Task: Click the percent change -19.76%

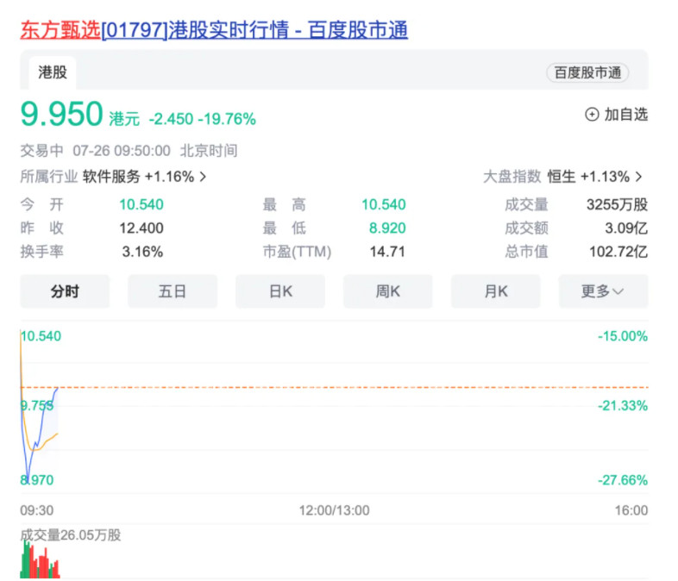Action: click(227, 119)
